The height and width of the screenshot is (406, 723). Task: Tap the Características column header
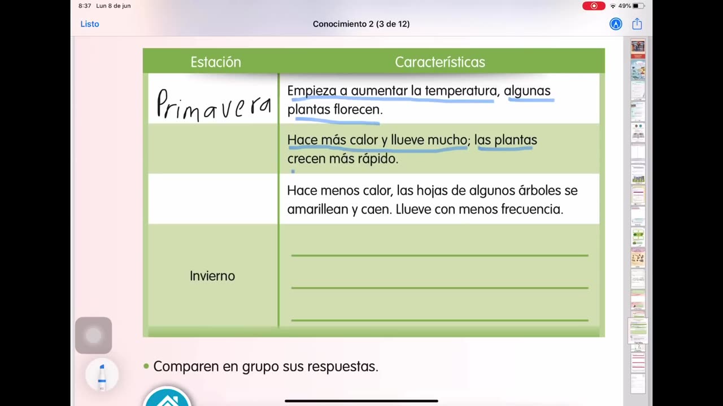(440, 62)
